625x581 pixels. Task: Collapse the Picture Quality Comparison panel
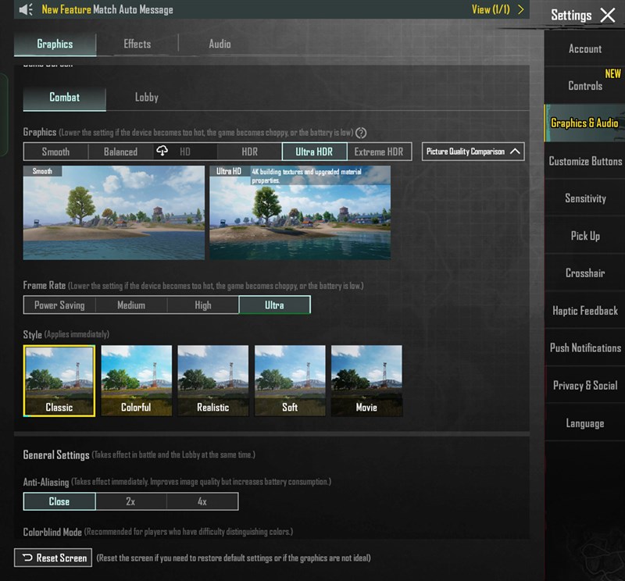click(x=515, y=151)
